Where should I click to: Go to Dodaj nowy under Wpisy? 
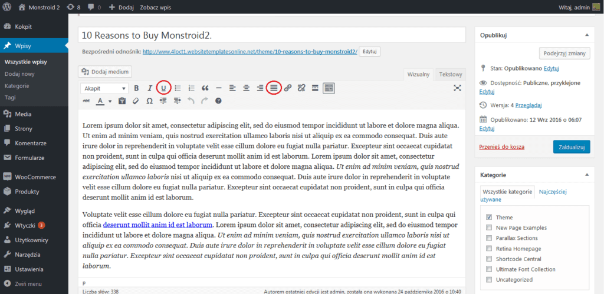(19, 74)
